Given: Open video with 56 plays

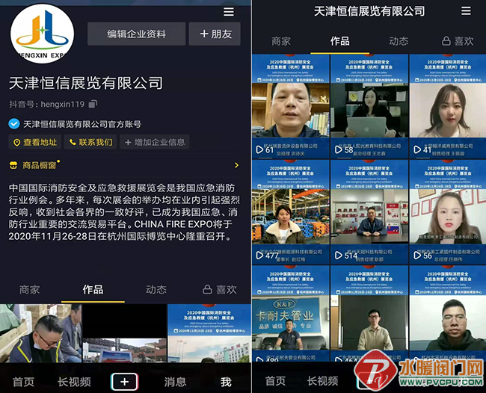Looking at the screenshot, I should pos(448,212).
